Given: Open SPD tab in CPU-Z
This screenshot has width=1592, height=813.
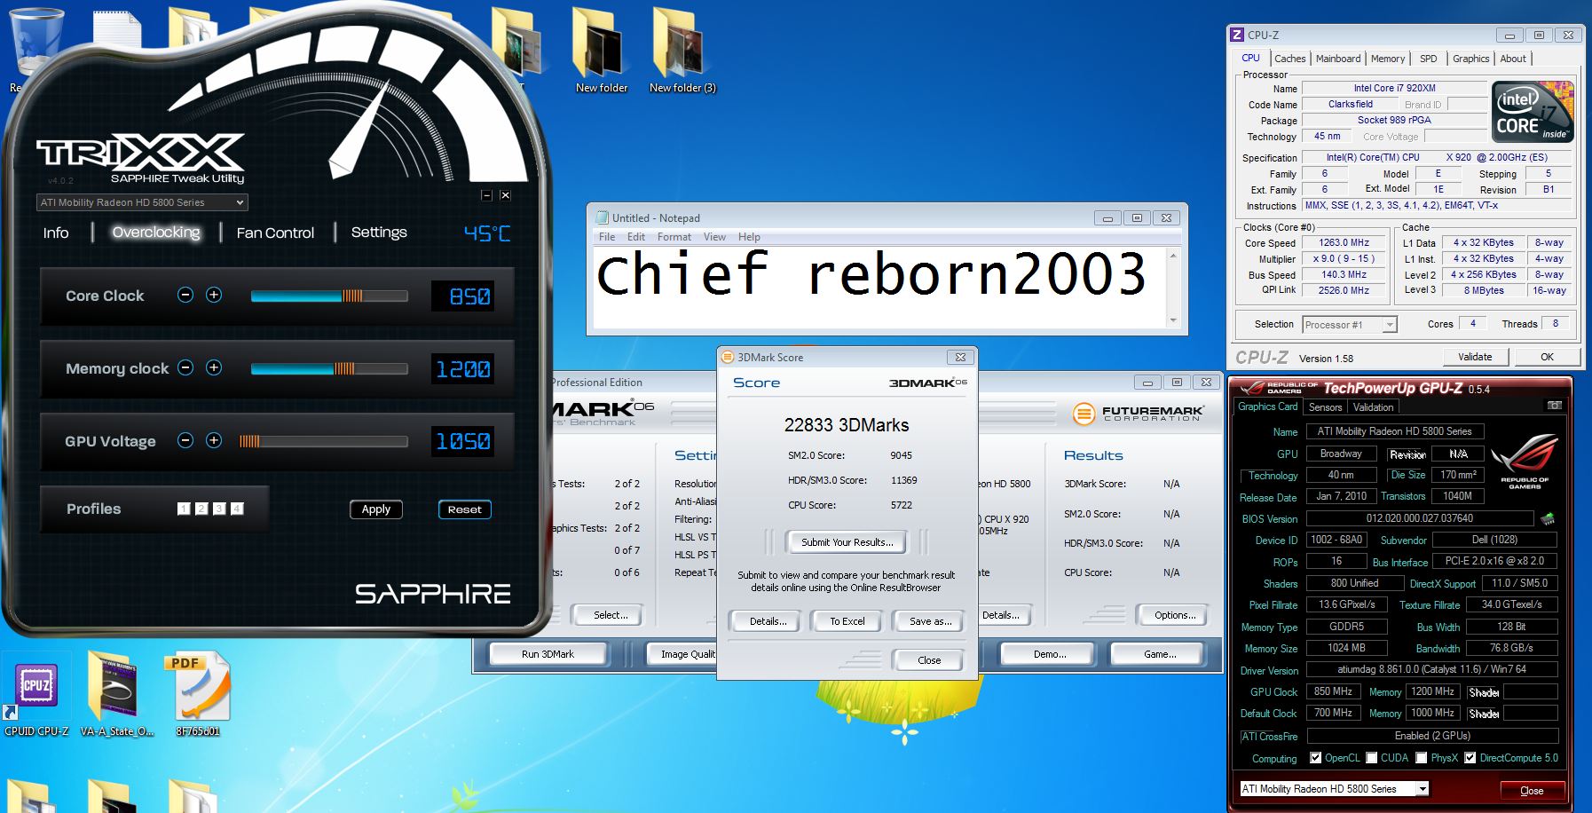Looking at the screenshot, I should [x=1428, y=59].
